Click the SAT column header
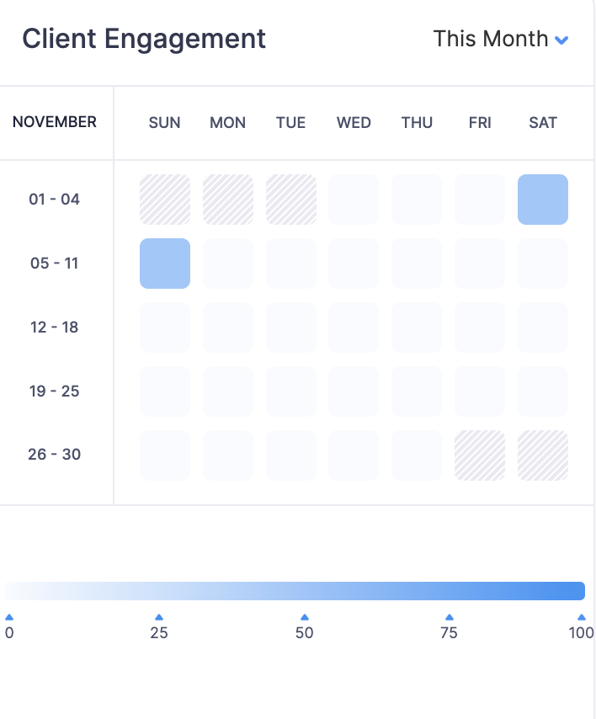Image resolution: width=596 pixels, height=719 pixels. (543, 123)
